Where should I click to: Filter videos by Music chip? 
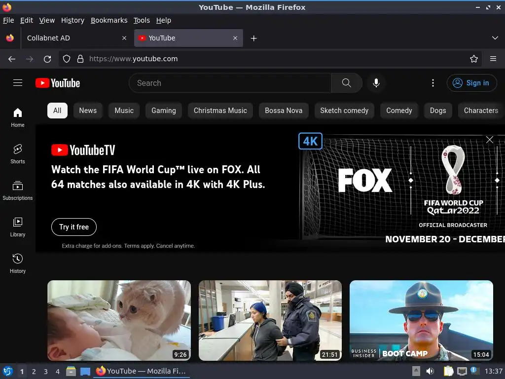coord(124,111)
